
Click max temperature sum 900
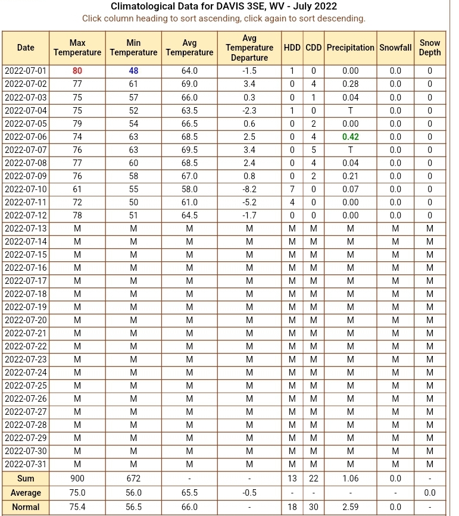pyautogui.click(x=77, y=479)
